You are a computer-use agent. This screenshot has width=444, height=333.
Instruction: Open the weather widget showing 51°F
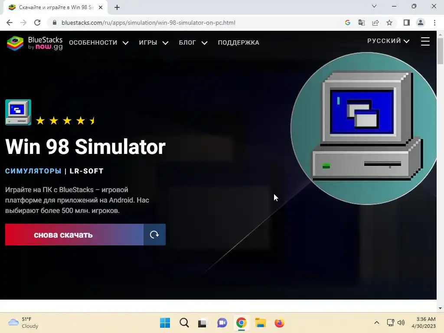pos(23,323)
